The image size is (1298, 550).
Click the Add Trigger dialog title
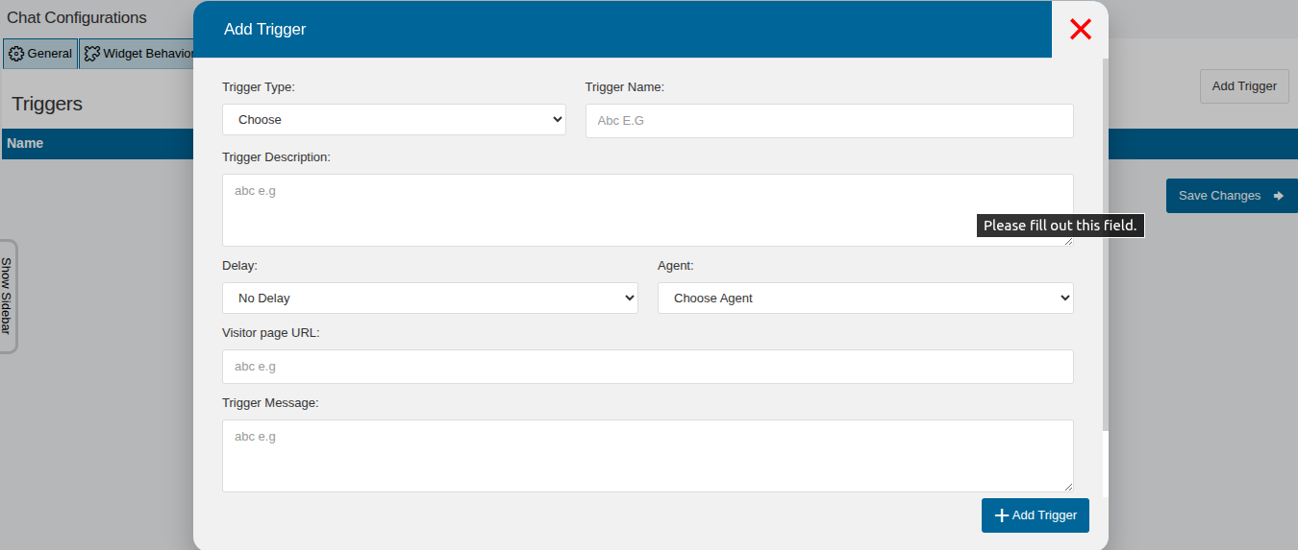(264, 29)
